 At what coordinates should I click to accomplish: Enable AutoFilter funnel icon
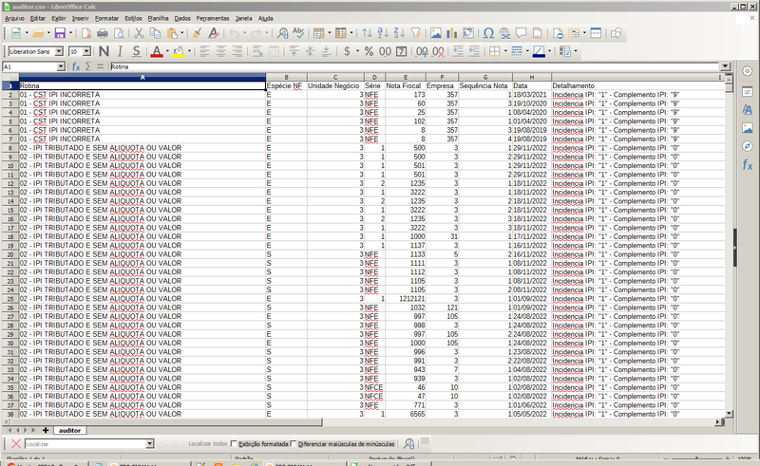(416, 33)
